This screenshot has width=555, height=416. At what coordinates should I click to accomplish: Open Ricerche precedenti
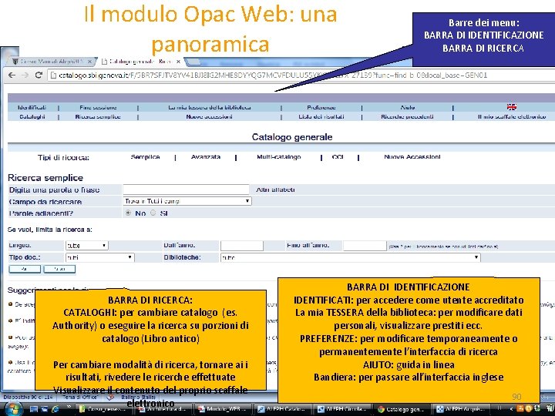click(x=408, y=116)
